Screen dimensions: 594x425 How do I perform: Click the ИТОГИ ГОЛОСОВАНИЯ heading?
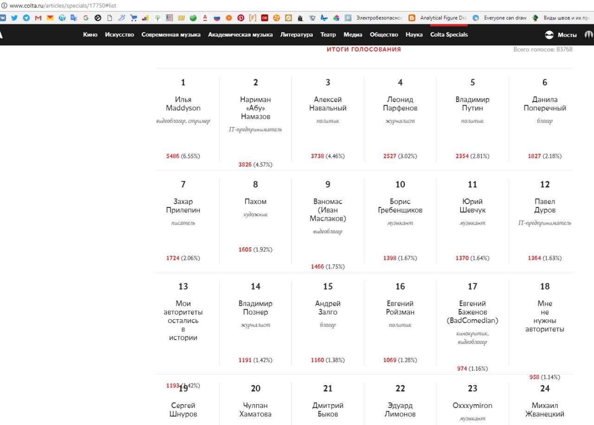[x=364, y=49]
